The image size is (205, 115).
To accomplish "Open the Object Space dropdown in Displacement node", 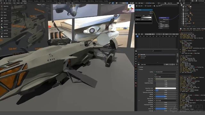I will 164,22.
